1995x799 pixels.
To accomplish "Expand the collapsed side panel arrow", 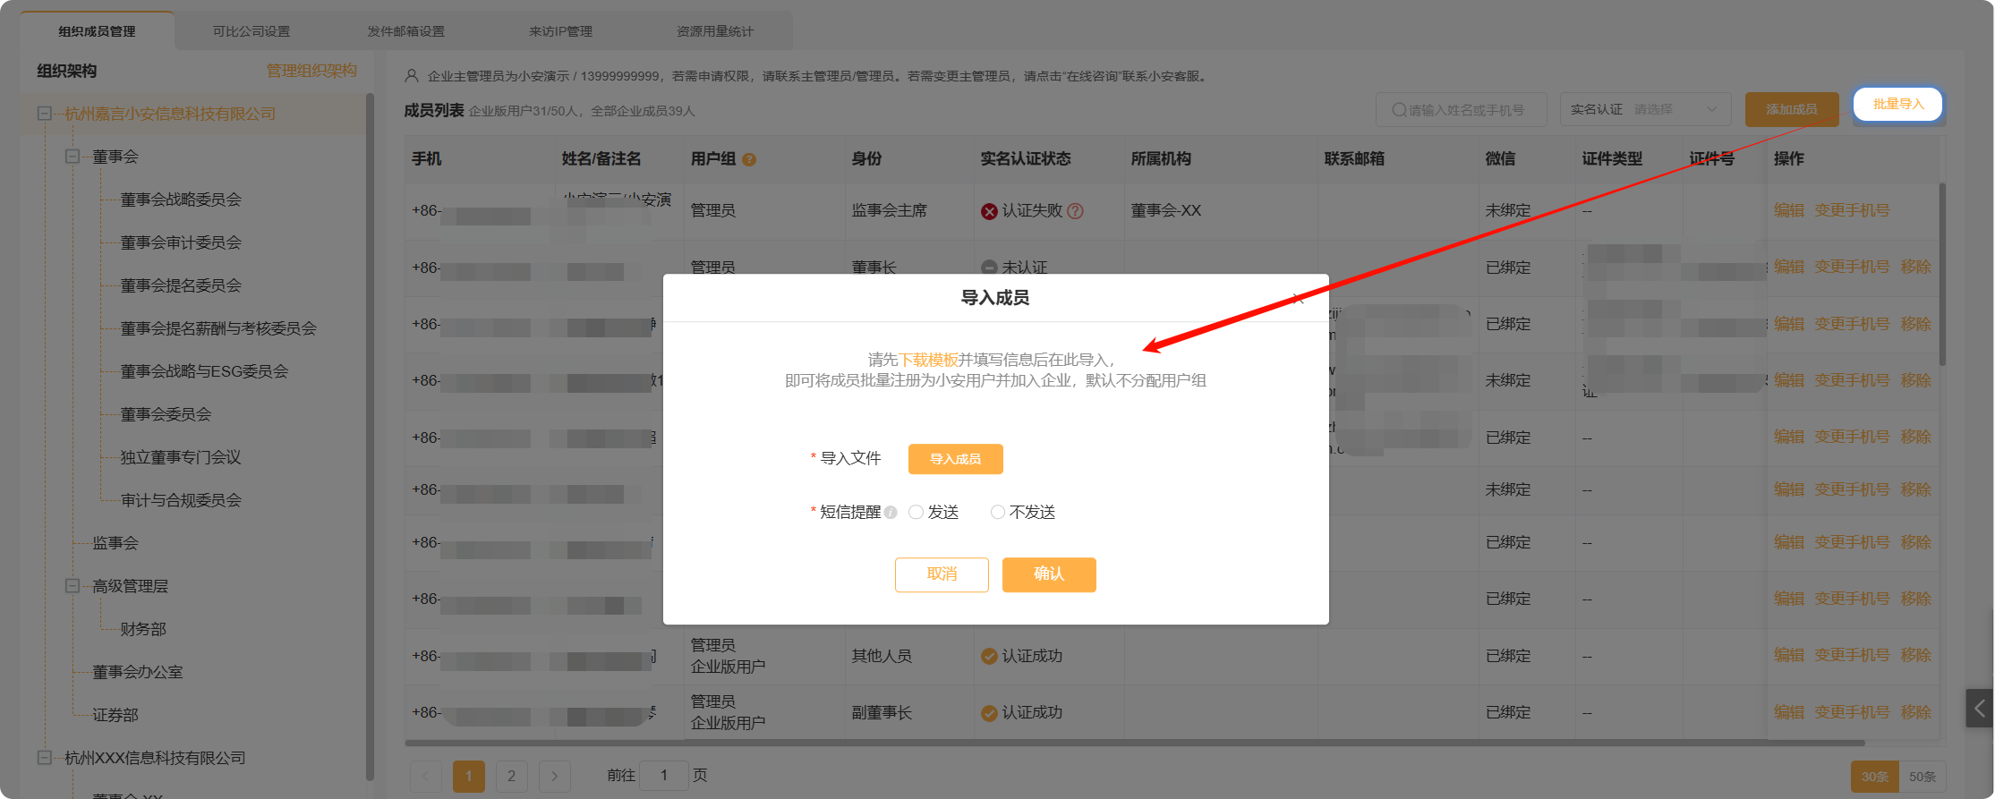I will [1979, 709].
